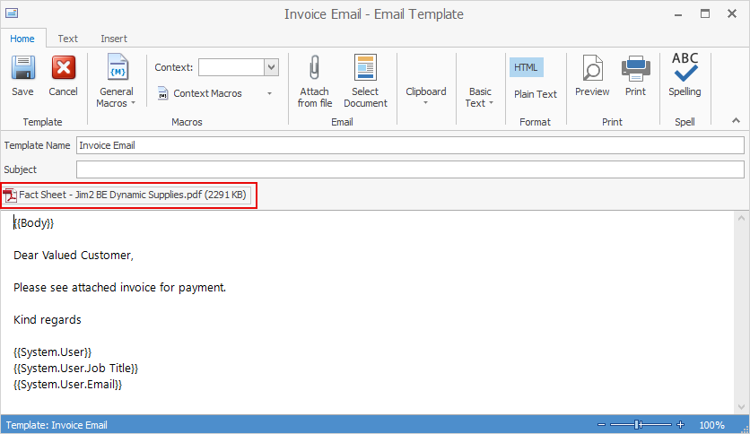Click the Template Name field
Image resolution: width=750 pixels, height=434 pixels.
[410, 145]
